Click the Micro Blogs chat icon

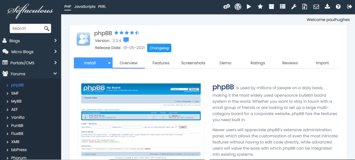coord(5,52)
